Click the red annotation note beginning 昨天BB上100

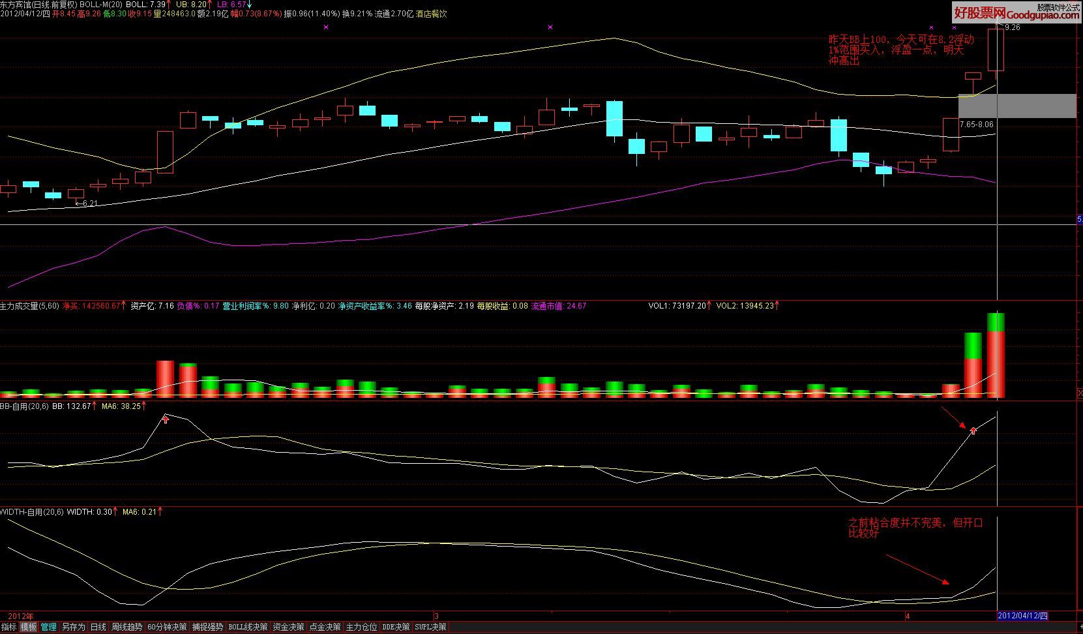click(902, 50)
